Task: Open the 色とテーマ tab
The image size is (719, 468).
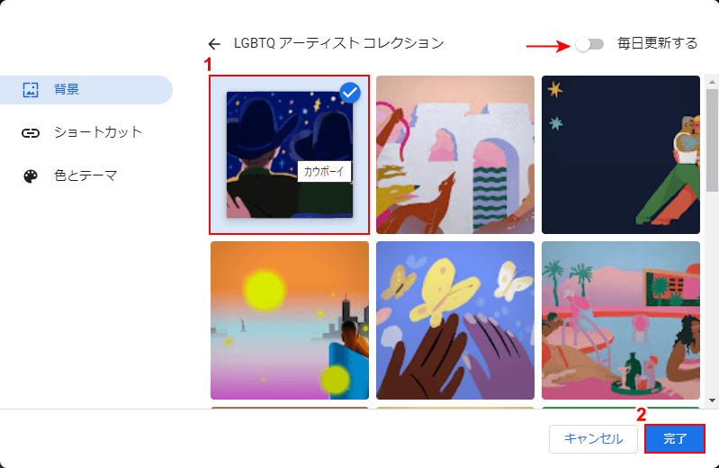Action: click(x=86, y=176)
